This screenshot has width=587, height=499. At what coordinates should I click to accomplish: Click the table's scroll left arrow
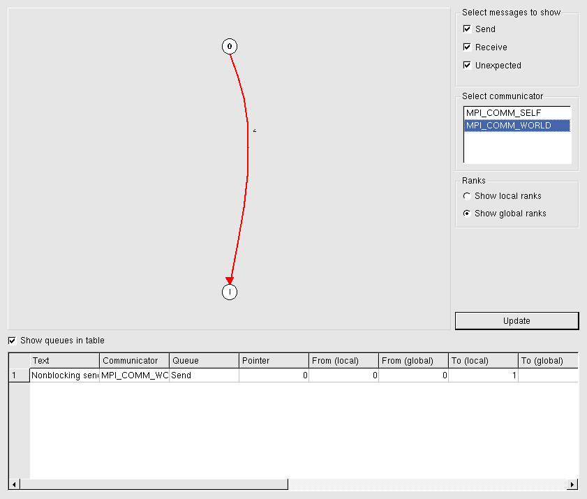[x=14, y=484]
